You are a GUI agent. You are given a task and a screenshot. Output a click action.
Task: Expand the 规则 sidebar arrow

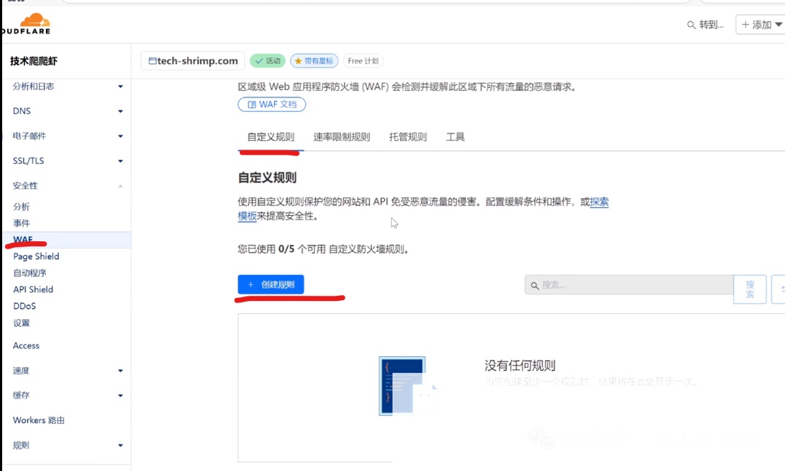pyautogui.click(x=120, y=446)
